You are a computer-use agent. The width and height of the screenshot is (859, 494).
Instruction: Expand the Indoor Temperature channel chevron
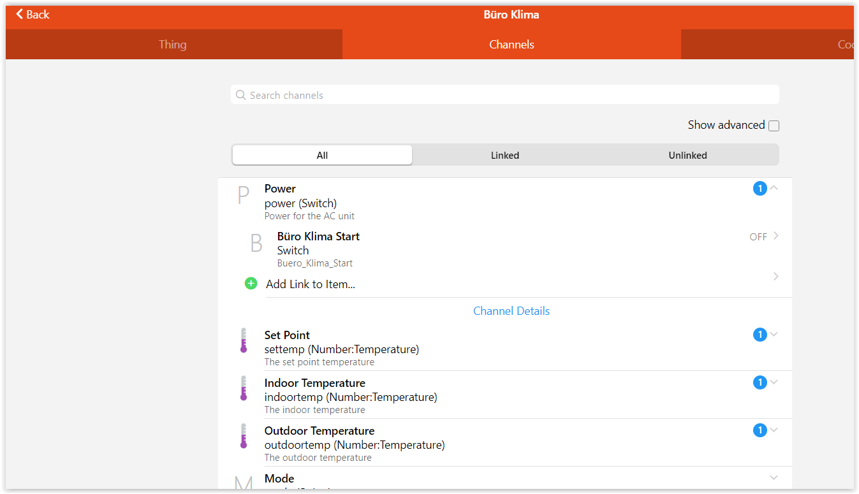(774, 382)
